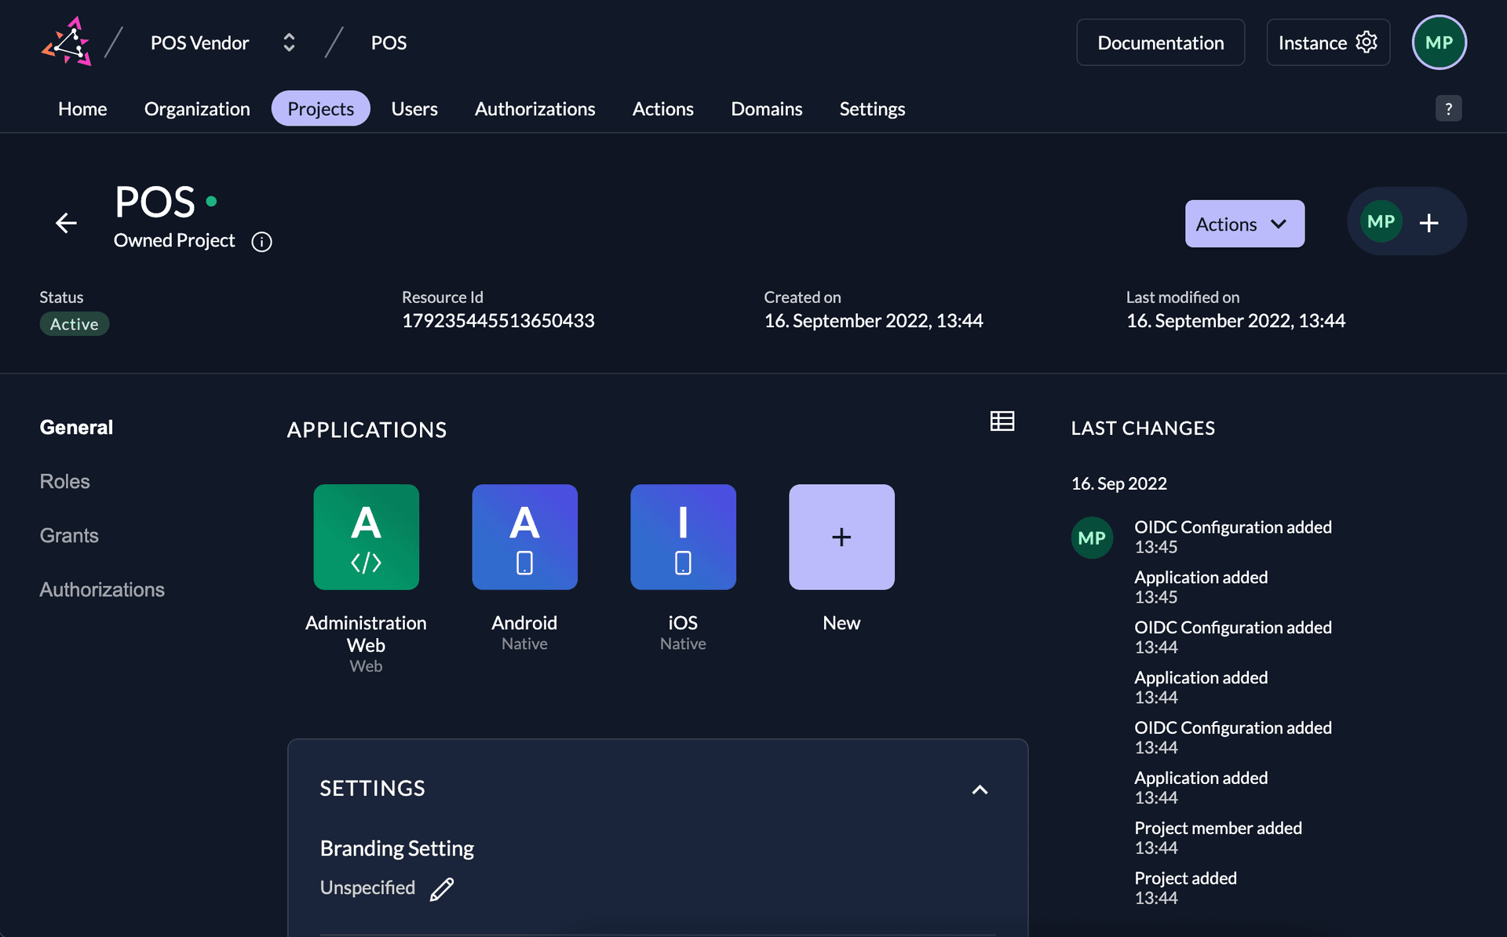
Task: Click the POS Vendor breadcrumb switcher
Action: click(x=288, y=43)
